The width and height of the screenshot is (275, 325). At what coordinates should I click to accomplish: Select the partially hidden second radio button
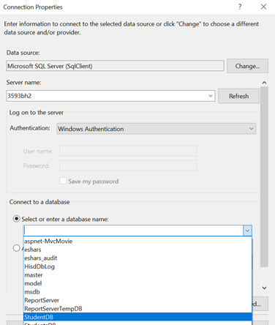tap(16, 248)
